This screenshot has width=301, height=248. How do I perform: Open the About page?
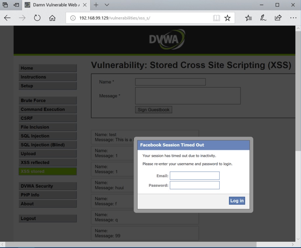click(x=48, y=204)
